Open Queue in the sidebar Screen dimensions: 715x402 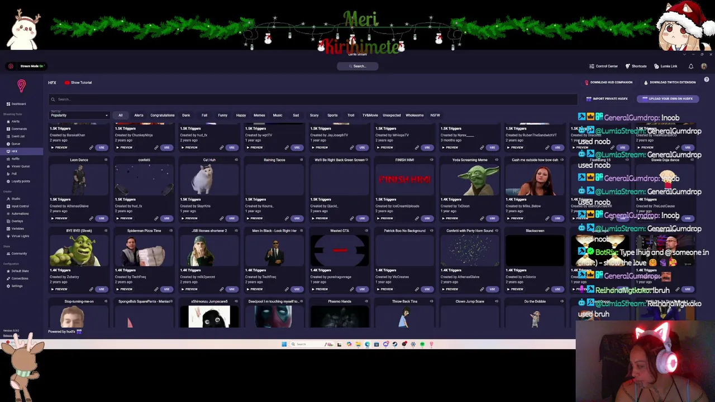(x=22, y=144)
